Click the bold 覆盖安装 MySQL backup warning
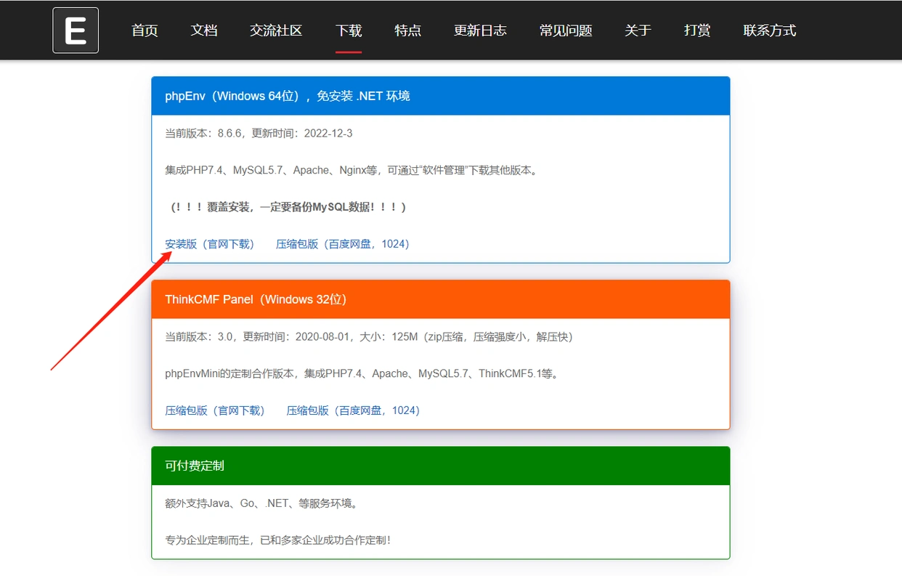Viewport: 902px width, 576px height. coord(288,207)
